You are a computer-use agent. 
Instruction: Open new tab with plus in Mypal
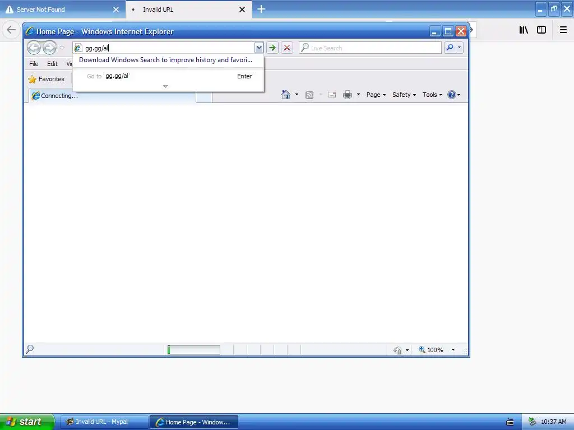click(x=261, y=9)
